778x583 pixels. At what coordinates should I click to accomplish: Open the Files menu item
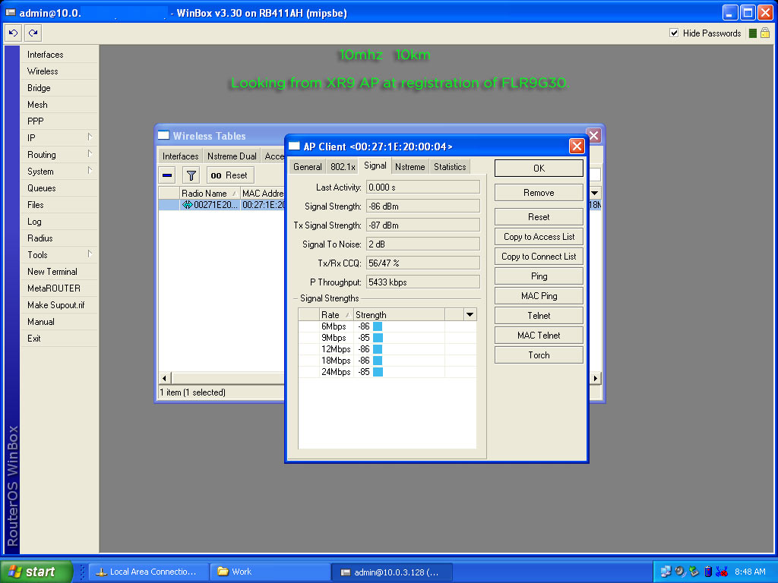tap(59, 205)
